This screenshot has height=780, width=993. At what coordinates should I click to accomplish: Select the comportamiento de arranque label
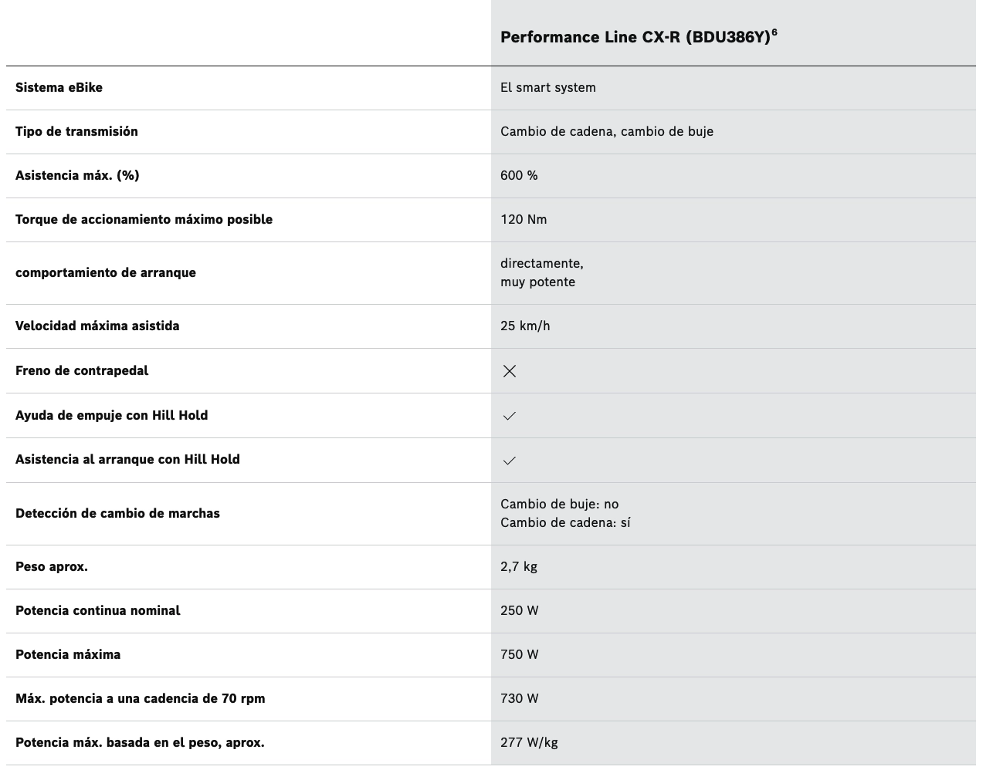pyautogui.click(x=106, y=272)
